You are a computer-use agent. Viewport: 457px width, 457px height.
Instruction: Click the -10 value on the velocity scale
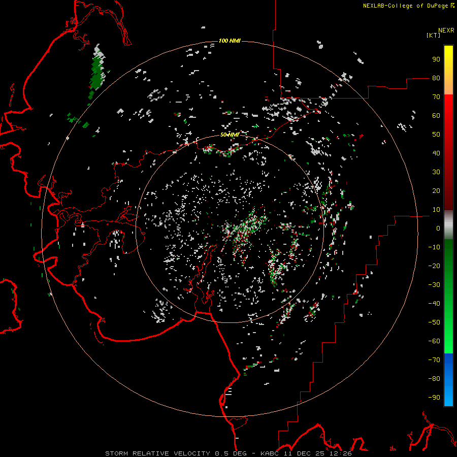click(x=434, y=247)
